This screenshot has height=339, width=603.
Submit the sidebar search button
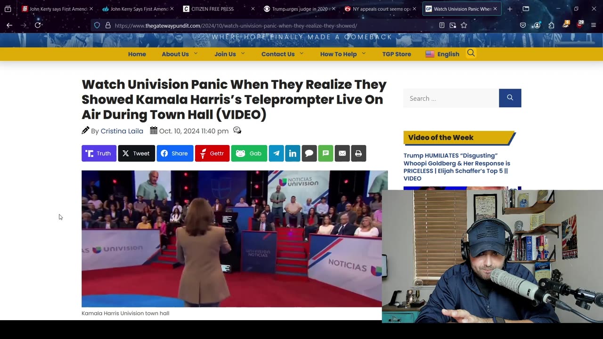pyautogui.click(x=510, y=98)
